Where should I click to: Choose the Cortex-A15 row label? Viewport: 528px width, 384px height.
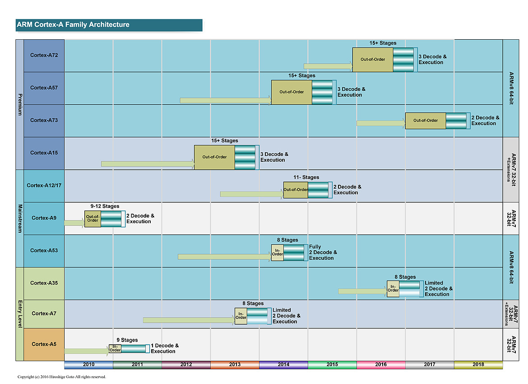(x=44, y=153)
